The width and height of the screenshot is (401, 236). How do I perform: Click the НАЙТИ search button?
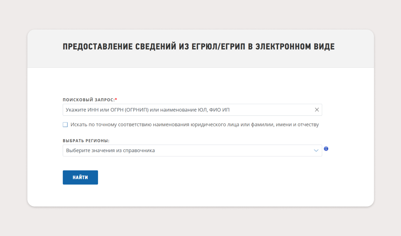point(80,177)
